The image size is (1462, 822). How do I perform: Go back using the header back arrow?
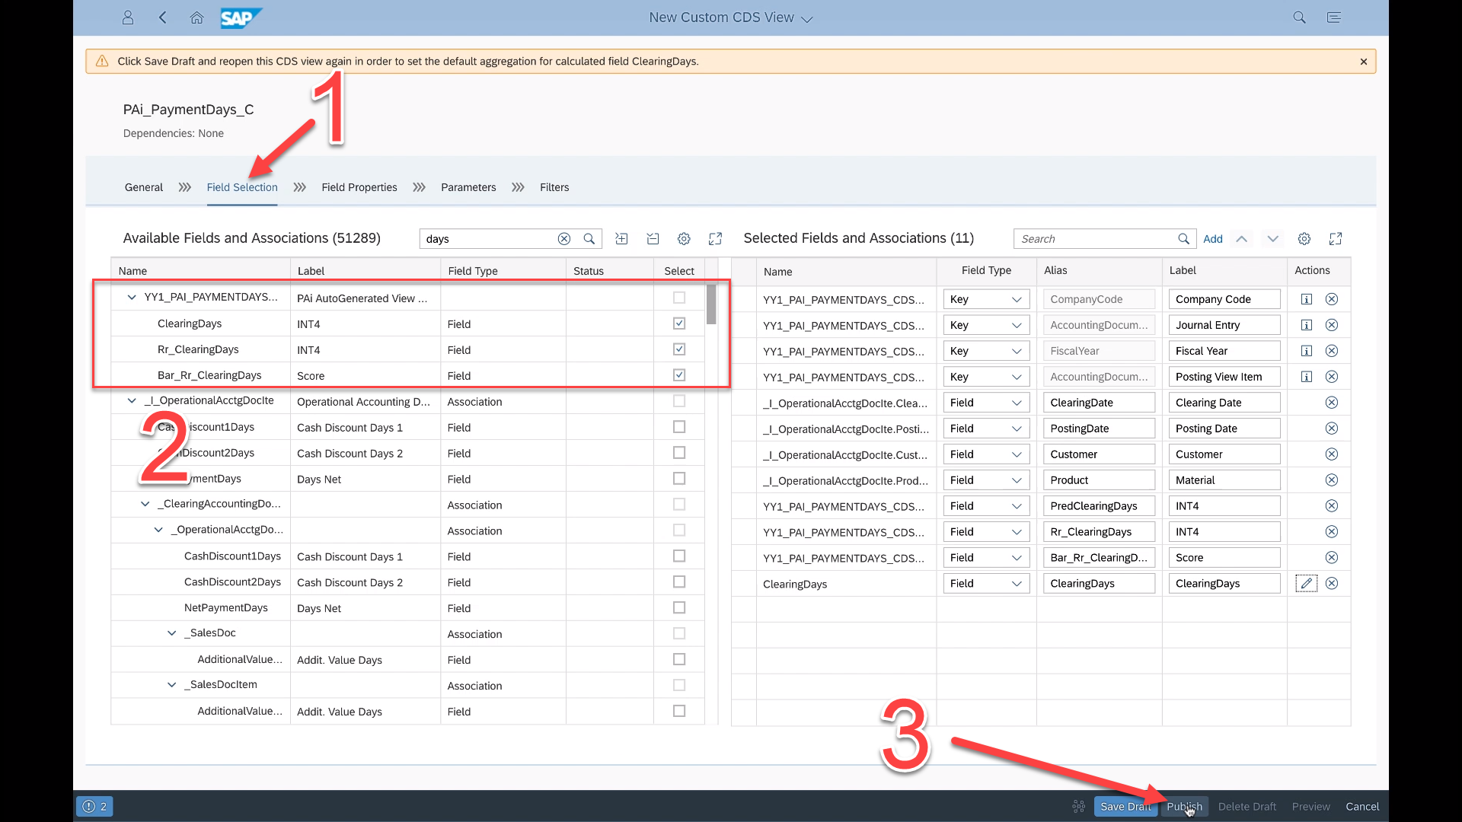tap(162, 18)
